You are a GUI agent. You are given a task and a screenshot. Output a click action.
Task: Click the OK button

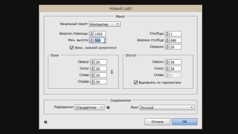coord(184,122)
